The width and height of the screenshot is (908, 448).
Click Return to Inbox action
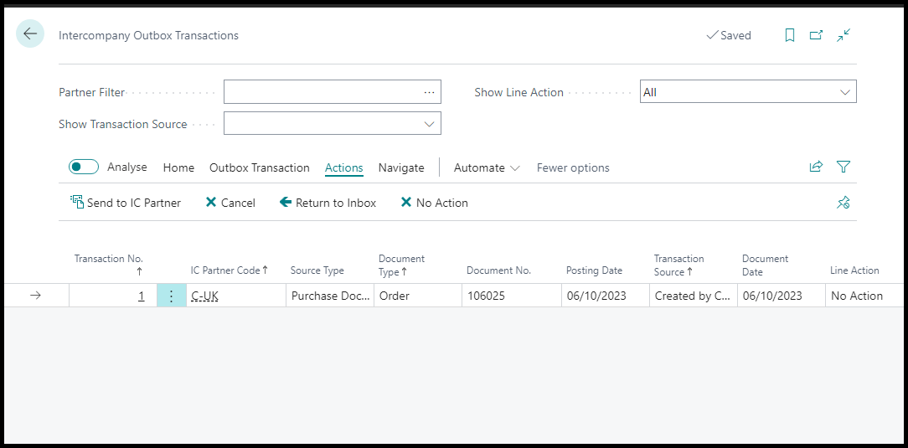pyautogui.click(x=328, y=203)
